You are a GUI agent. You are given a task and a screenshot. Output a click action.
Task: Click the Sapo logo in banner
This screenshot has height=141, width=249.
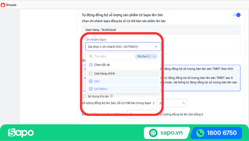[x=21, y=133]
